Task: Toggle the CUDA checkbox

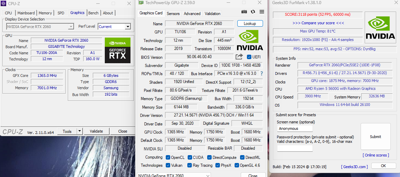Action: coord(190,158)
